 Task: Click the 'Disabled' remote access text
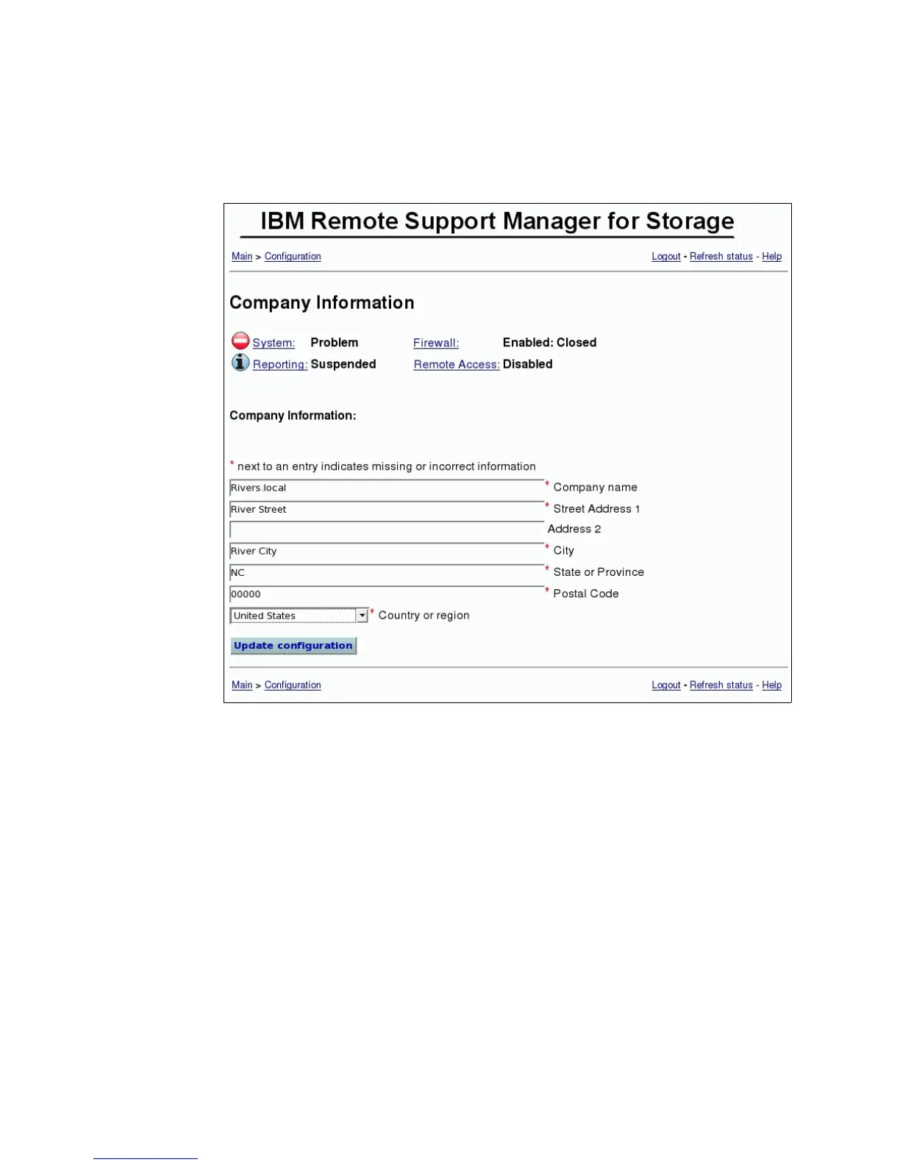528,364
